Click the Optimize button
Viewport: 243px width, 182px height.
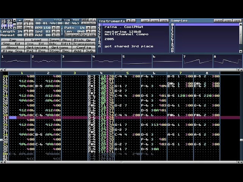(x=36, y=47)
